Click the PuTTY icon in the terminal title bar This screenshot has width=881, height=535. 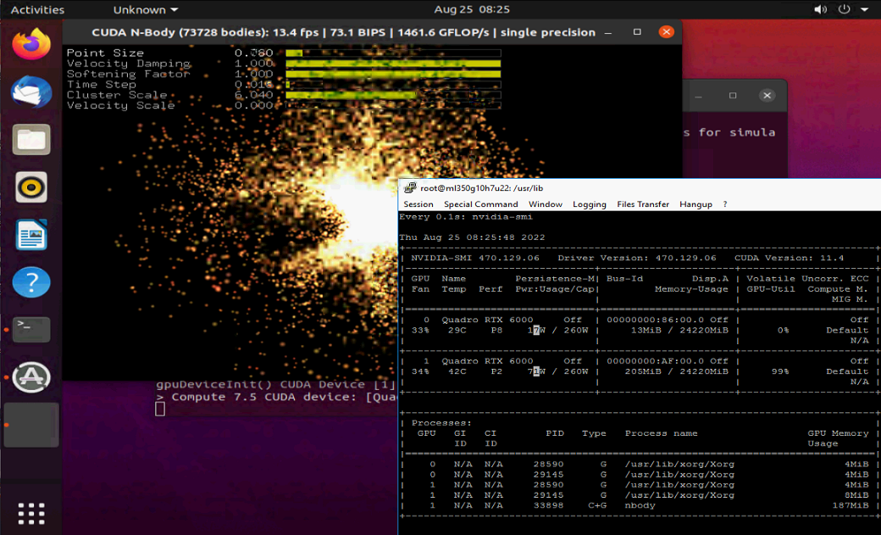click(x=410, y=188)
